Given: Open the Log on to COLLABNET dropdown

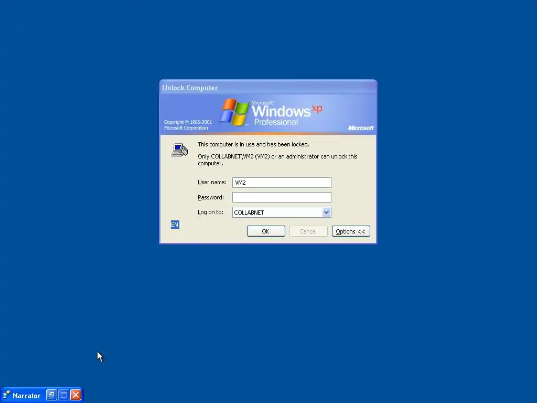Looking at the screenshot, I should pos(326,213).
